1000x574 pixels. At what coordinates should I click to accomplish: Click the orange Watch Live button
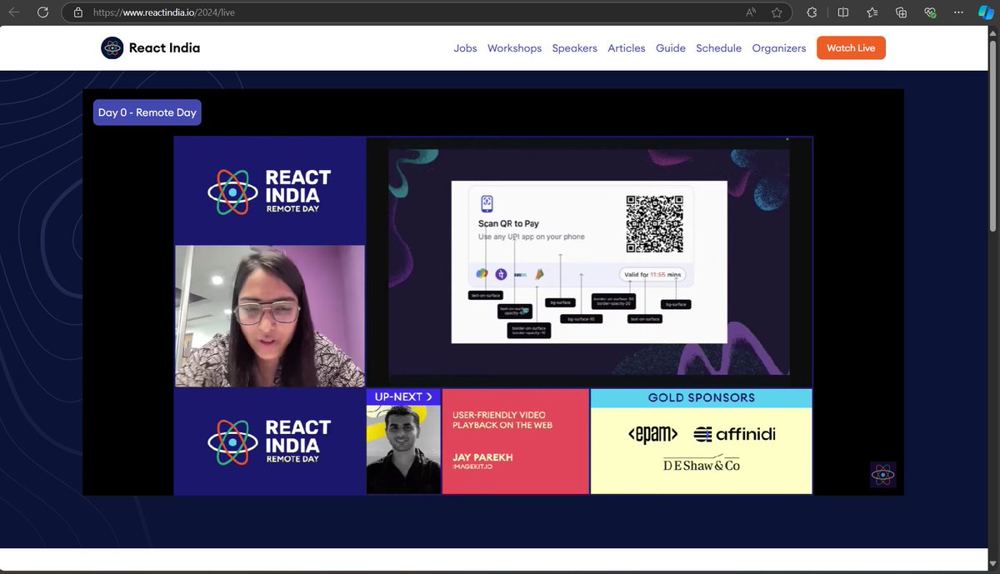[x=850, y=48]
